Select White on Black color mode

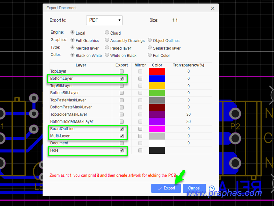107,55
